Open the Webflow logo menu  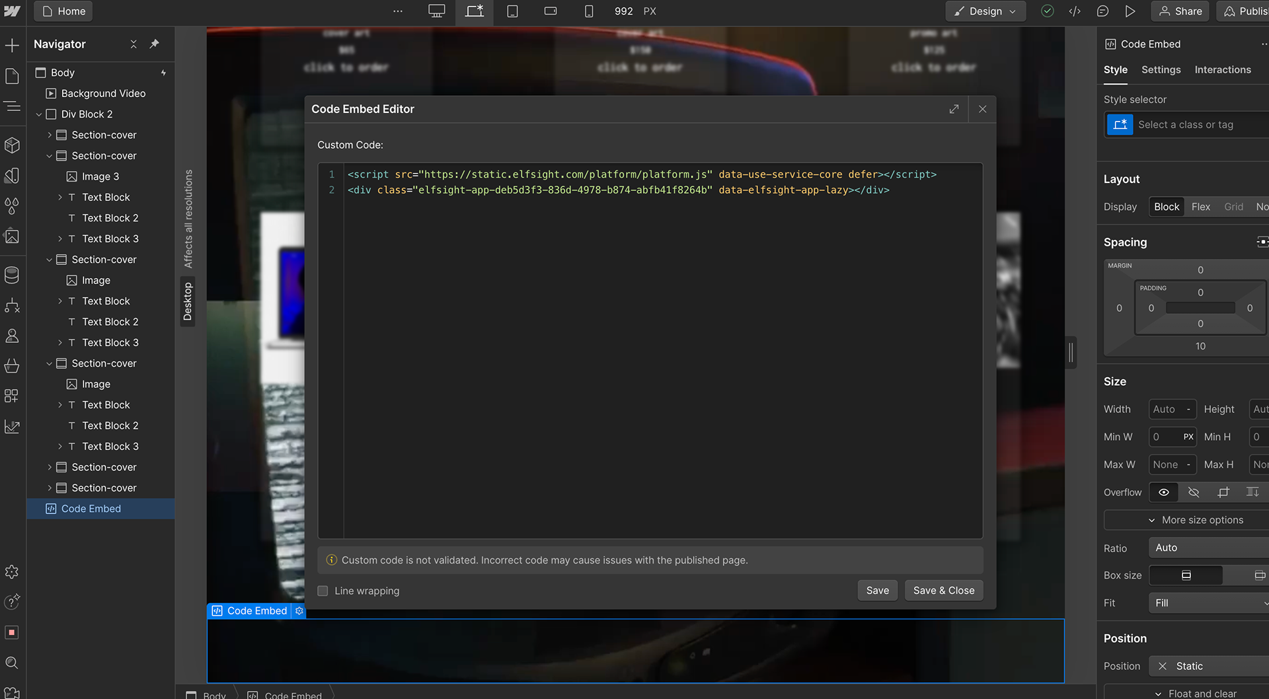(12, 11)
